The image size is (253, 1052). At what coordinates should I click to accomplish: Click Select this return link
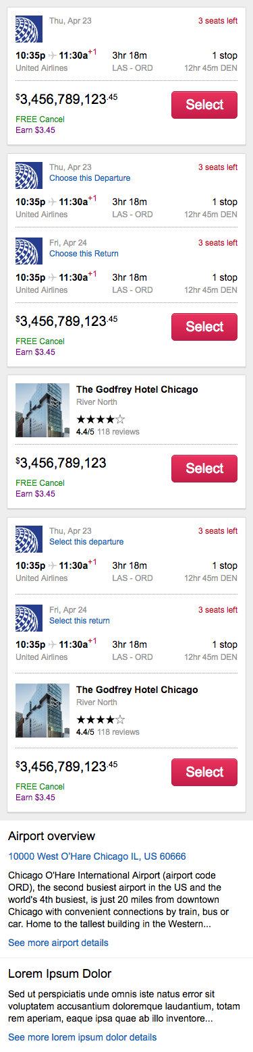(80, 621)
